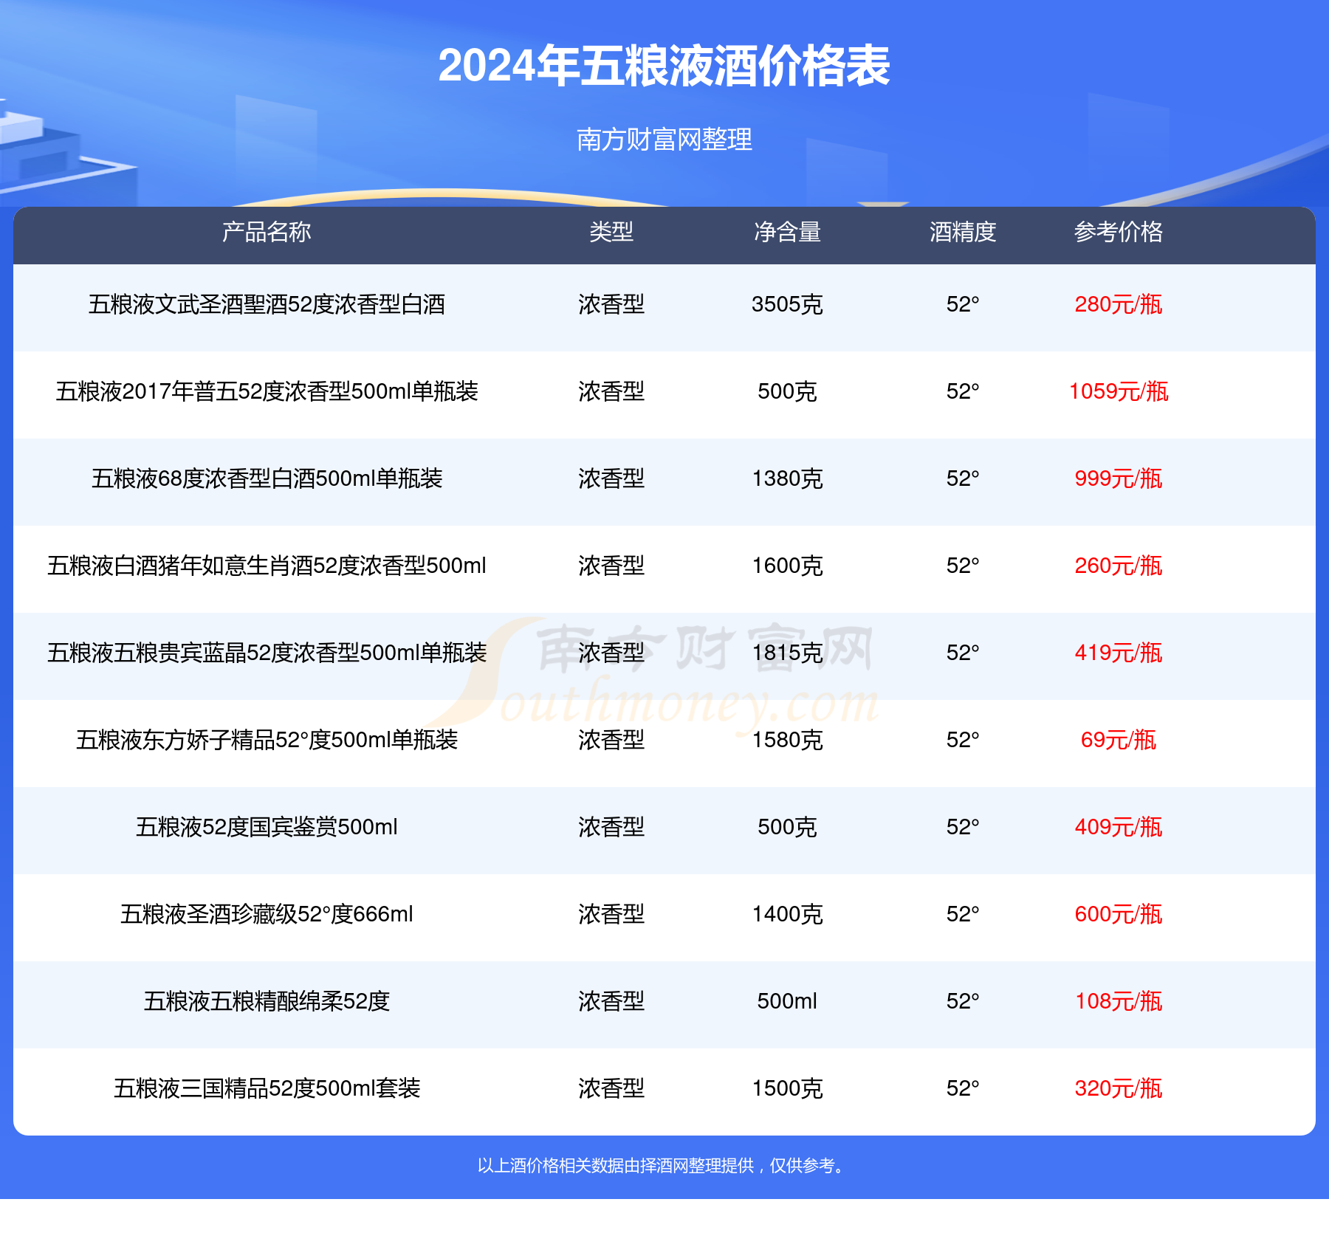Image resolution: width=1329 pixels, height=1233 pixels.
Task: Click price 600元/瓶
Action: (x=1119, y=914)
